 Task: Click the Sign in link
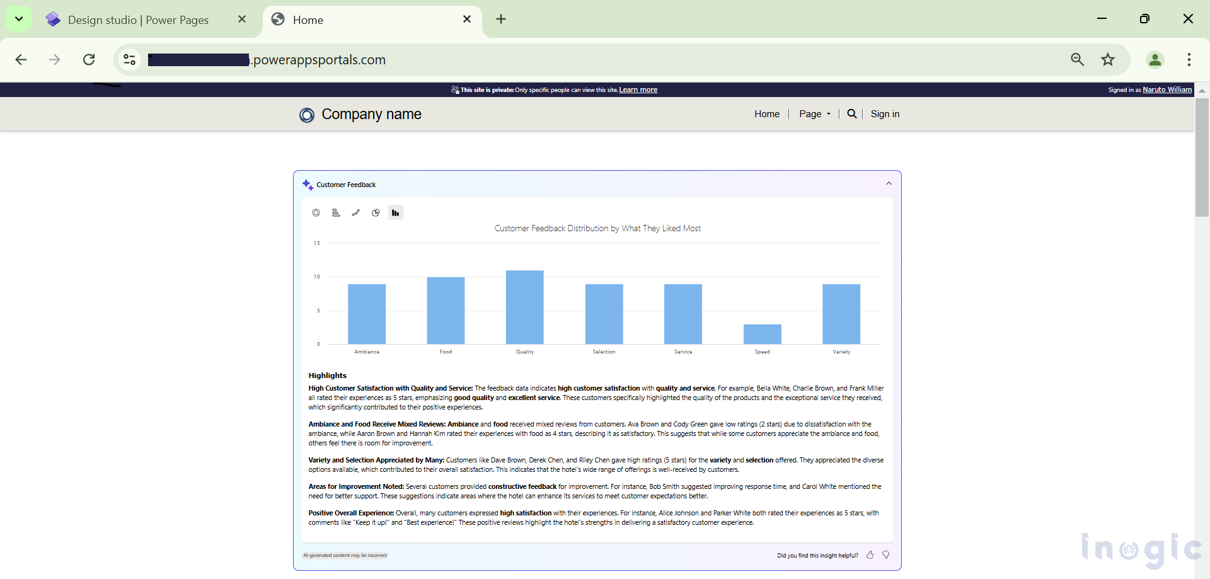point(885,114)
